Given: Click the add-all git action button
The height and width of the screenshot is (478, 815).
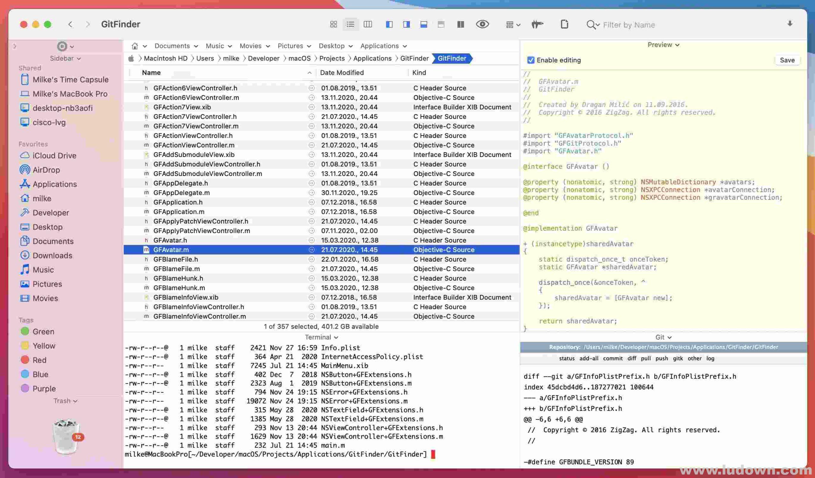Looking at the screenshot, I should [x=588, y=358].
